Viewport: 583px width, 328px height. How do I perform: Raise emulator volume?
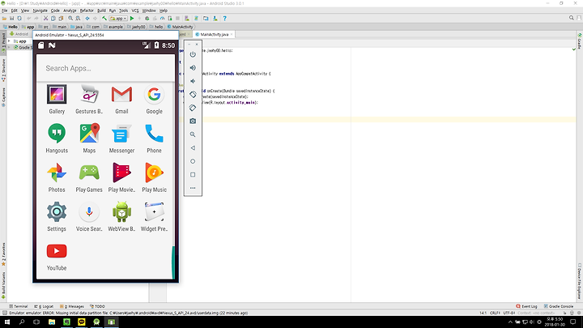pos(193,68)
